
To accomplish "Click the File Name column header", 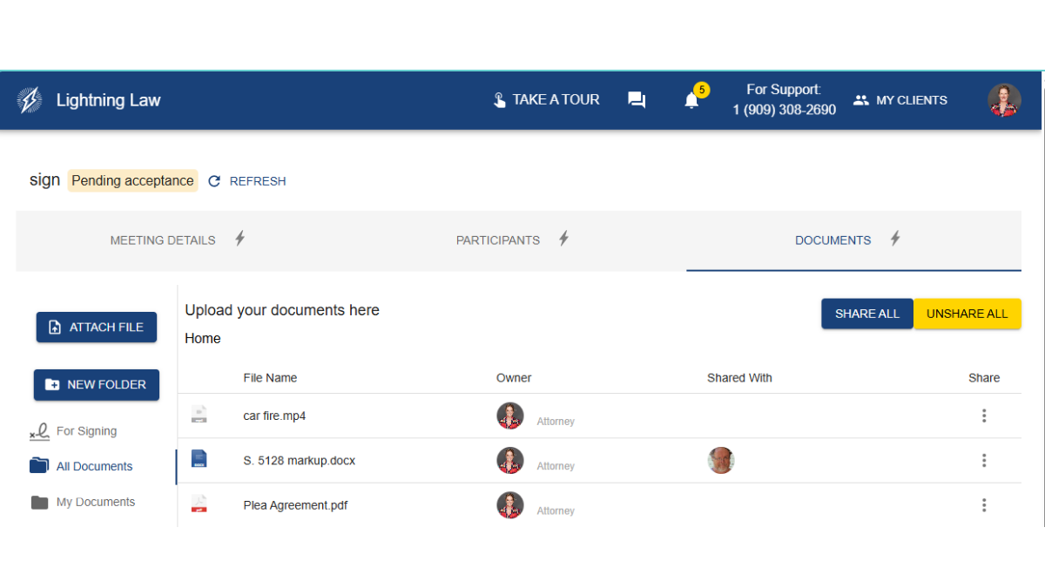I will tap(270, 378).
